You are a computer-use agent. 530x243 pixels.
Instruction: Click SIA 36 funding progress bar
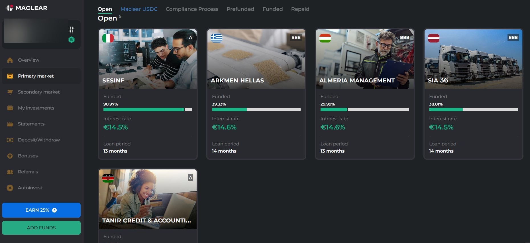click(x=473, y=110)
